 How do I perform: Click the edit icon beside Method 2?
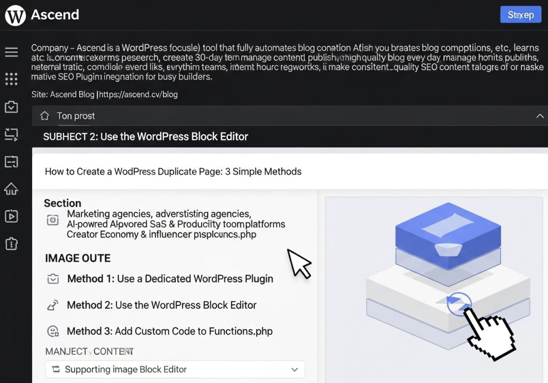(x=53, y=305)
